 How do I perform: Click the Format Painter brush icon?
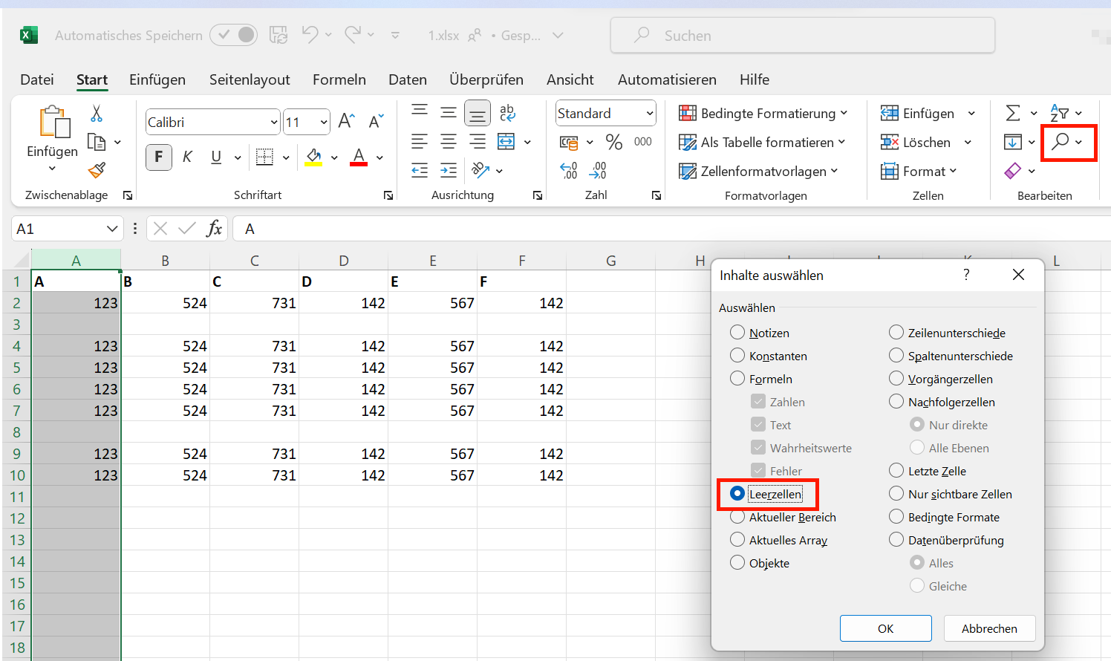97,171
